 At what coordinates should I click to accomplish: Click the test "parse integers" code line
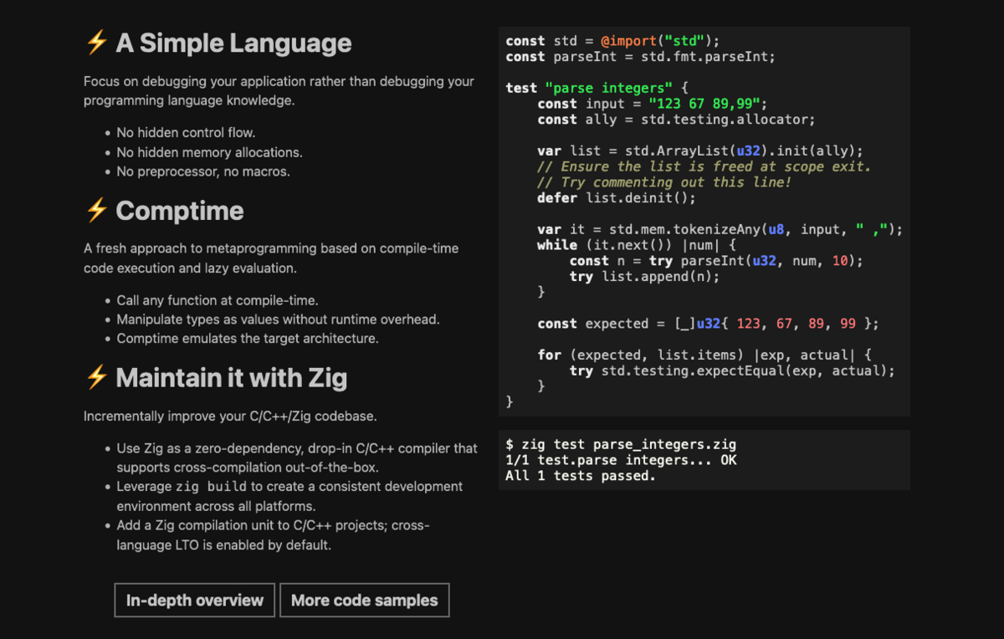point(597,87)
